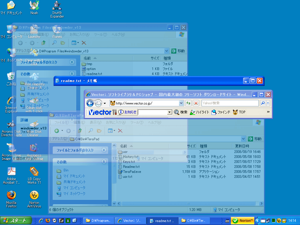Open the ツール(T) menu in windowder_v13 window
This screenshot has width=300, height=225.
[x=100, y=35]
